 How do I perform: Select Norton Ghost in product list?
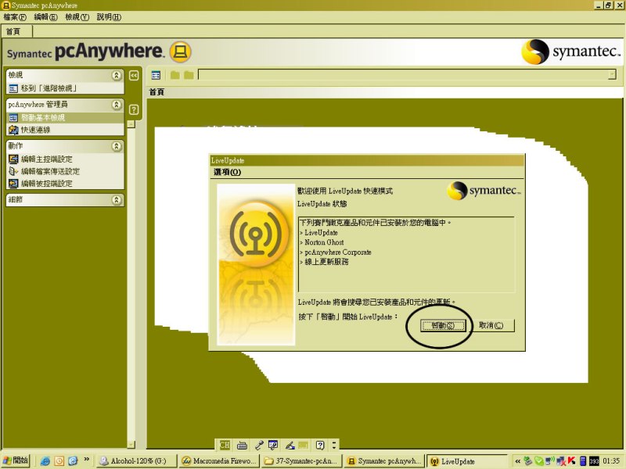click(x=324, y=242)
